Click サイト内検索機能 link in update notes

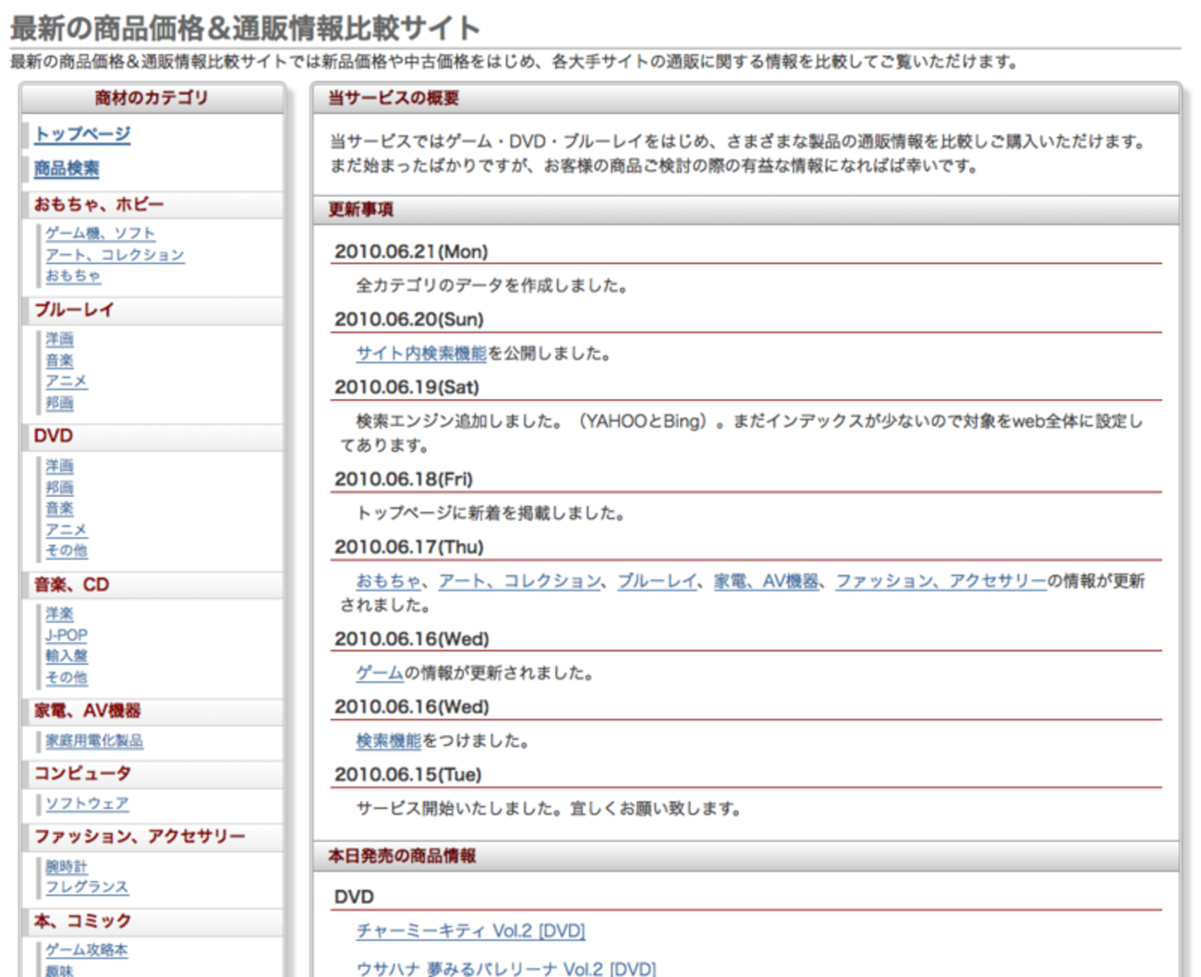coord(421,353)
